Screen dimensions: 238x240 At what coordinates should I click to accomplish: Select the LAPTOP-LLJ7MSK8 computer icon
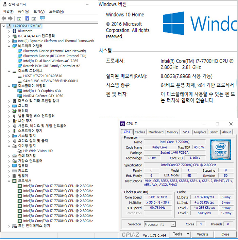point(9,26)
